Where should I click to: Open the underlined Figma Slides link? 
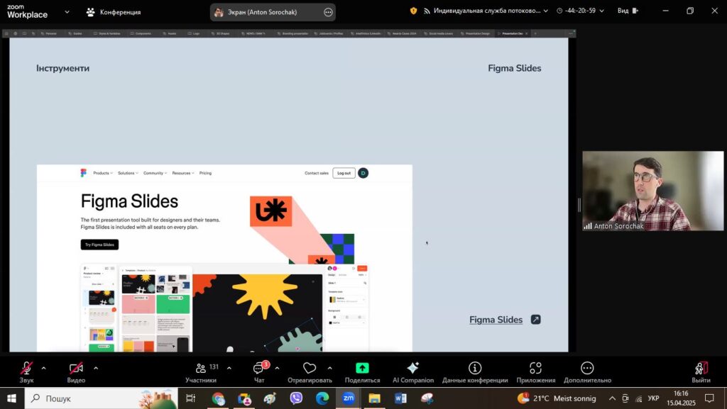coord(496,320)
